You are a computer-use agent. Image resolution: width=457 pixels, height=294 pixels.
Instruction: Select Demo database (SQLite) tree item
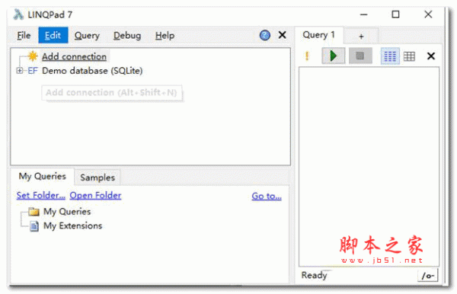[x=92, y=71]
